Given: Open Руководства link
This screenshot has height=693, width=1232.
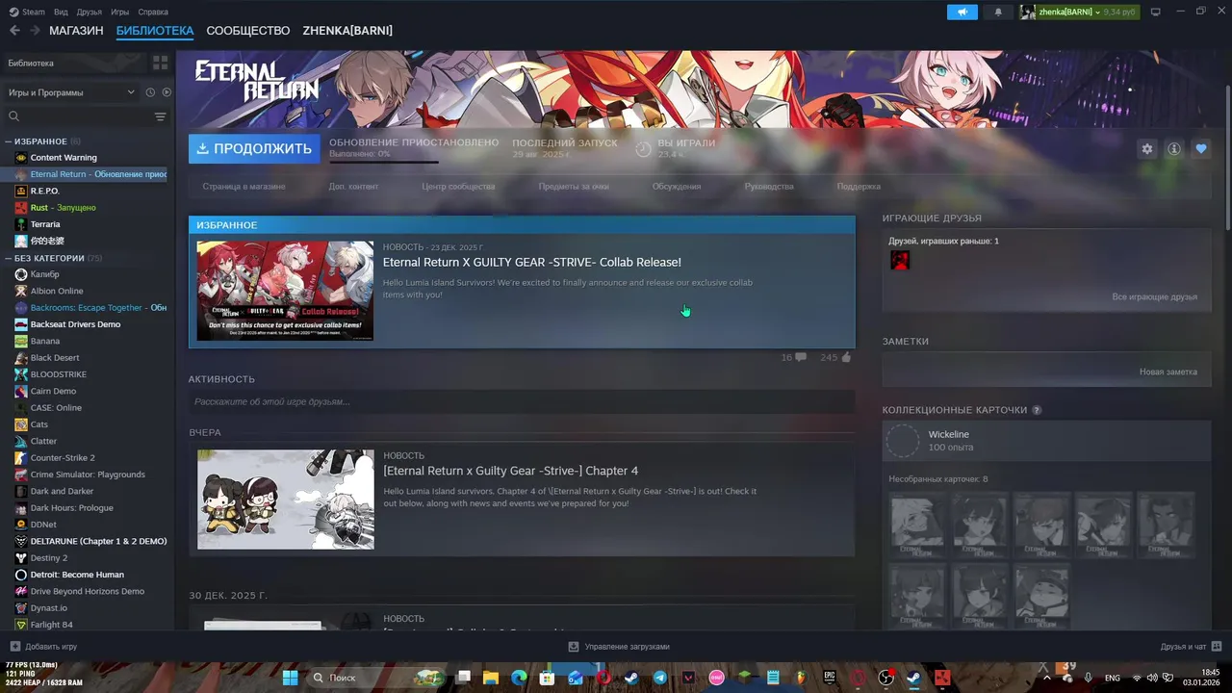Looking at the screenshot, I should coord(769,187).
